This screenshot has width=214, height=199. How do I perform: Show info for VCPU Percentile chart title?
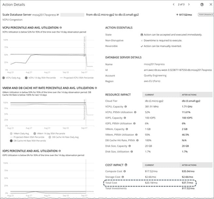(x=60, y=28)
